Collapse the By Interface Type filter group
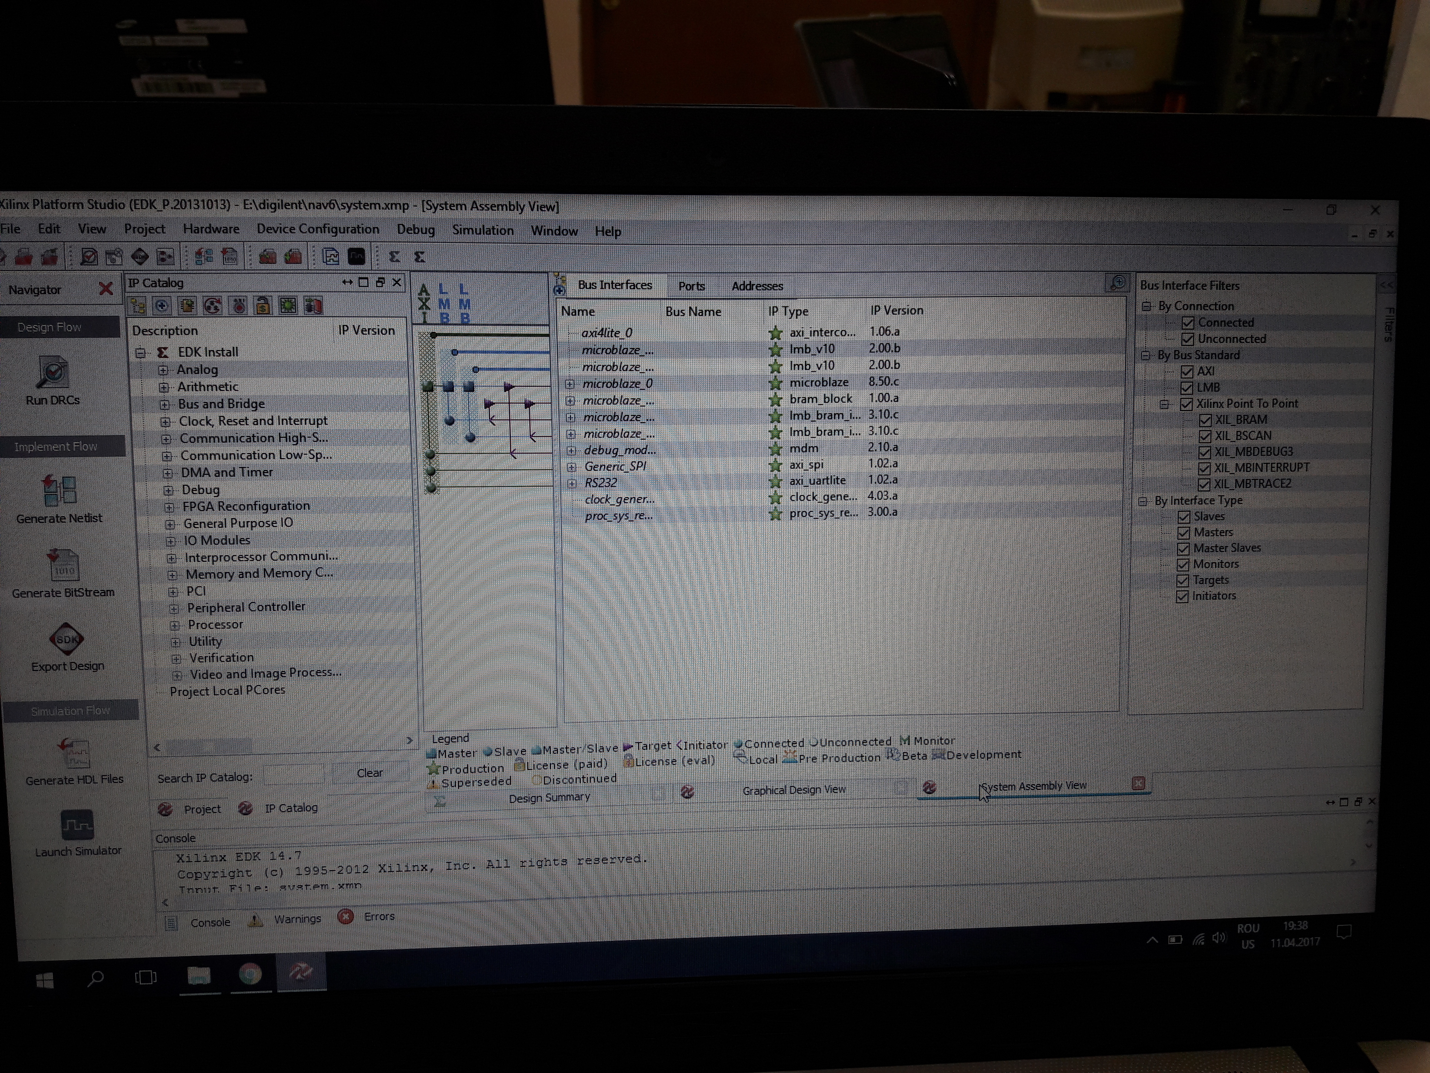The height and width of the screenshot is (1073, 1430). (1143, 501)
